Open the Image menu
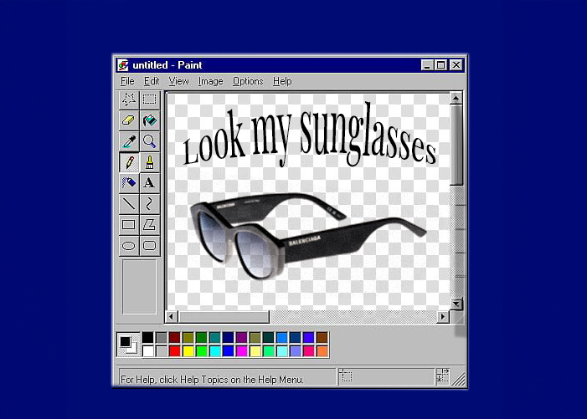 (x=210, y=81)
